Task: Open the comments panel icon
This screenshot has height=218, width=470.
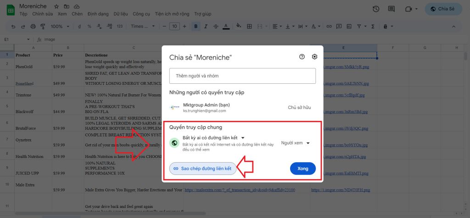Action: tap(391, 9)
